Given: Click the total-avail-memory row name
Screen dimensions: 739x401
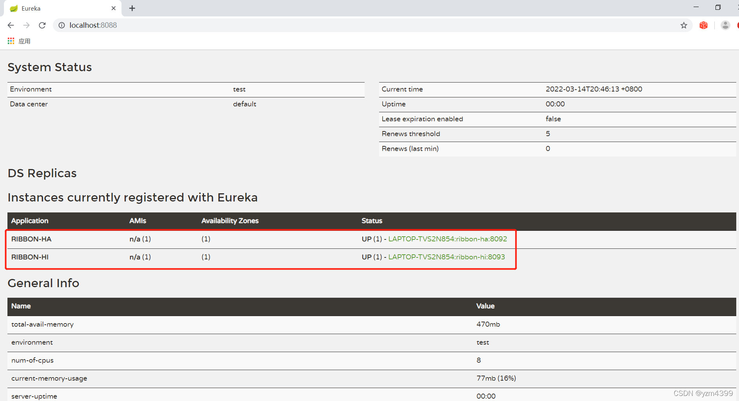Looking at the screenshot, I should pyautogui.click(x=42, y=324).
